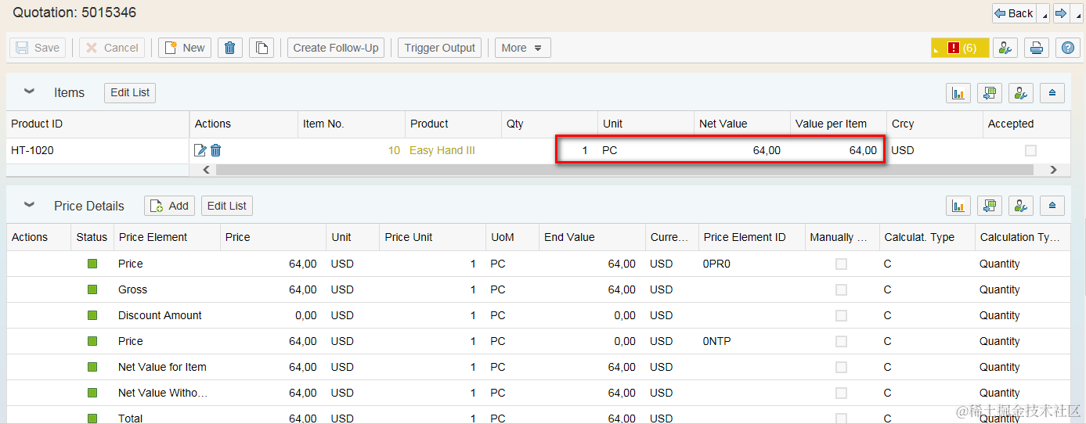Collapse the Items section

click(x=29, y=92)
